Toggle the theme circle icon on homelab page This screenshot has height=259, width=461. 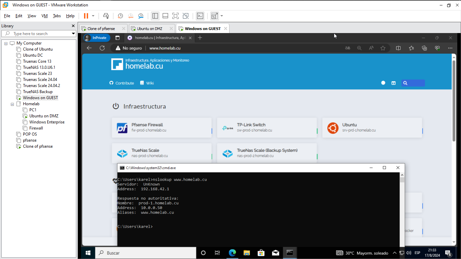[383, 83]
